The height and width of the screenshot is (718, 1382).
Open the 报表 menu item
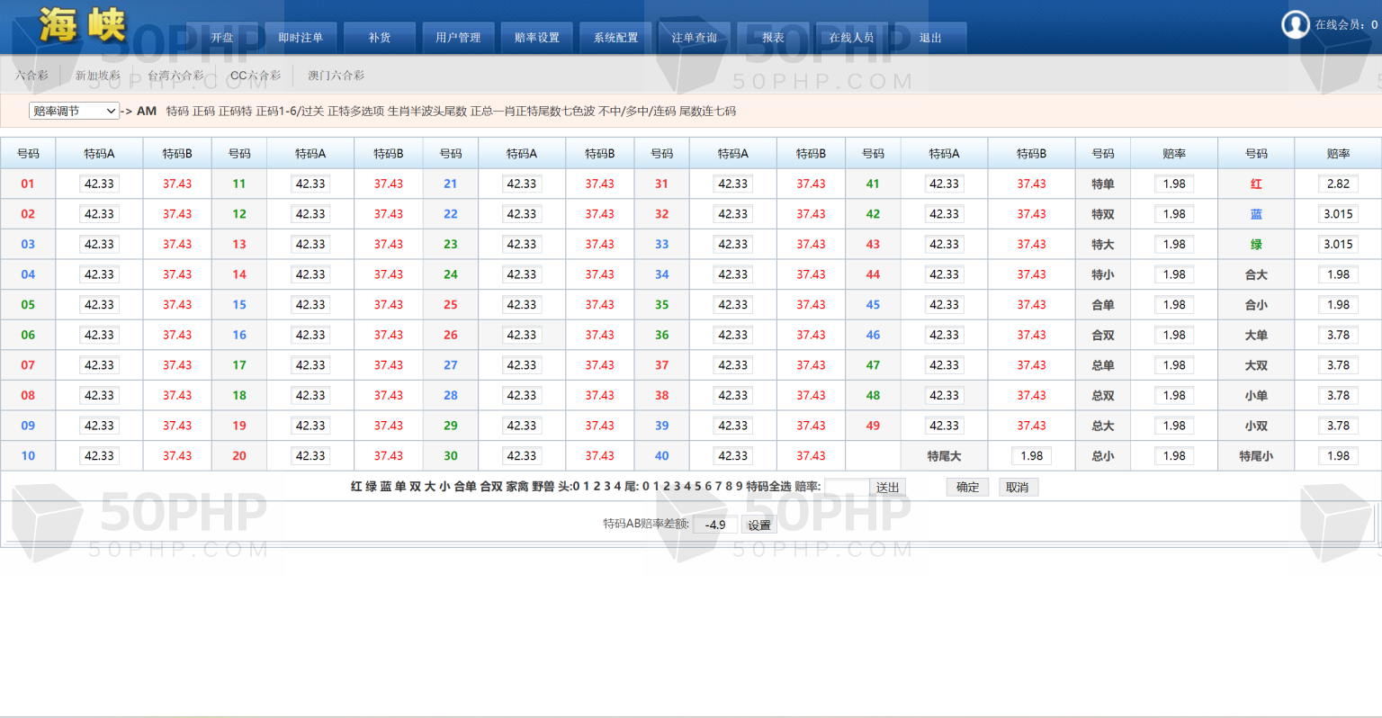coord(773,38)
